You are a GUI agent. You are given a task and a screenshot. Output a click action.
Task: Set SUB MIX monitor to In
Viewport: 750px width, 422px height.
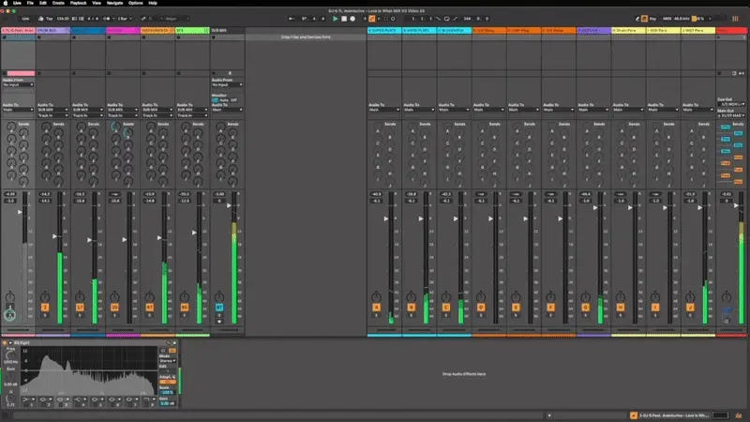(x=215, y=100)
